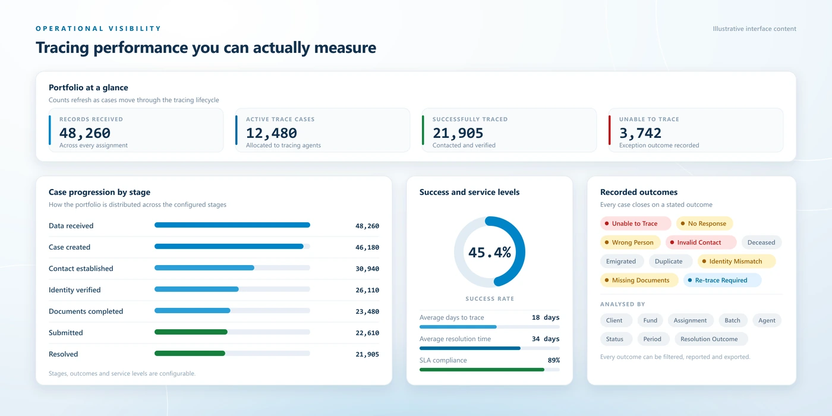Screen dimensions: 832x416
Task: Click the Case created stage label
Action: point(70,247)
